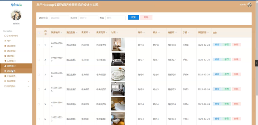The image size is (258, 125).
Task: Click 查看 for the 姓名3 row
Action: coord(217,118)
